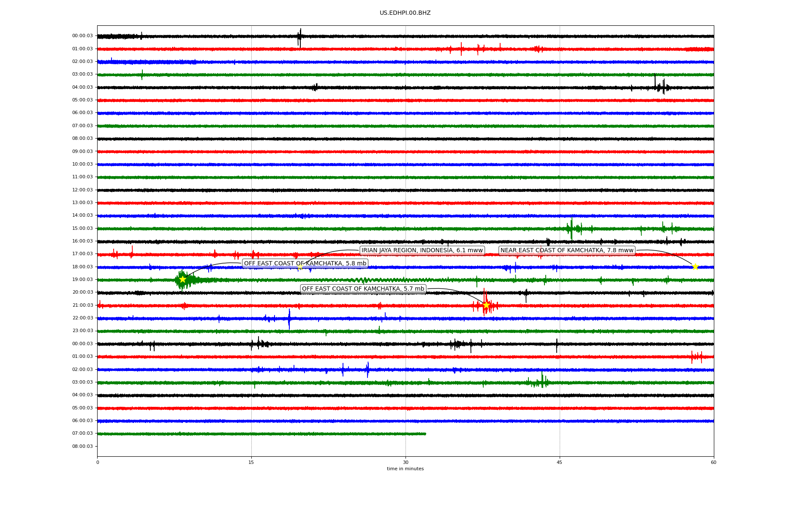Click star marker on 19:00 green trace

click(x=182, y=279)
